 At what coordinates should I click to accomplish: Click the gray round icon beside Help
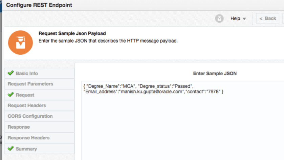(219, 18)
